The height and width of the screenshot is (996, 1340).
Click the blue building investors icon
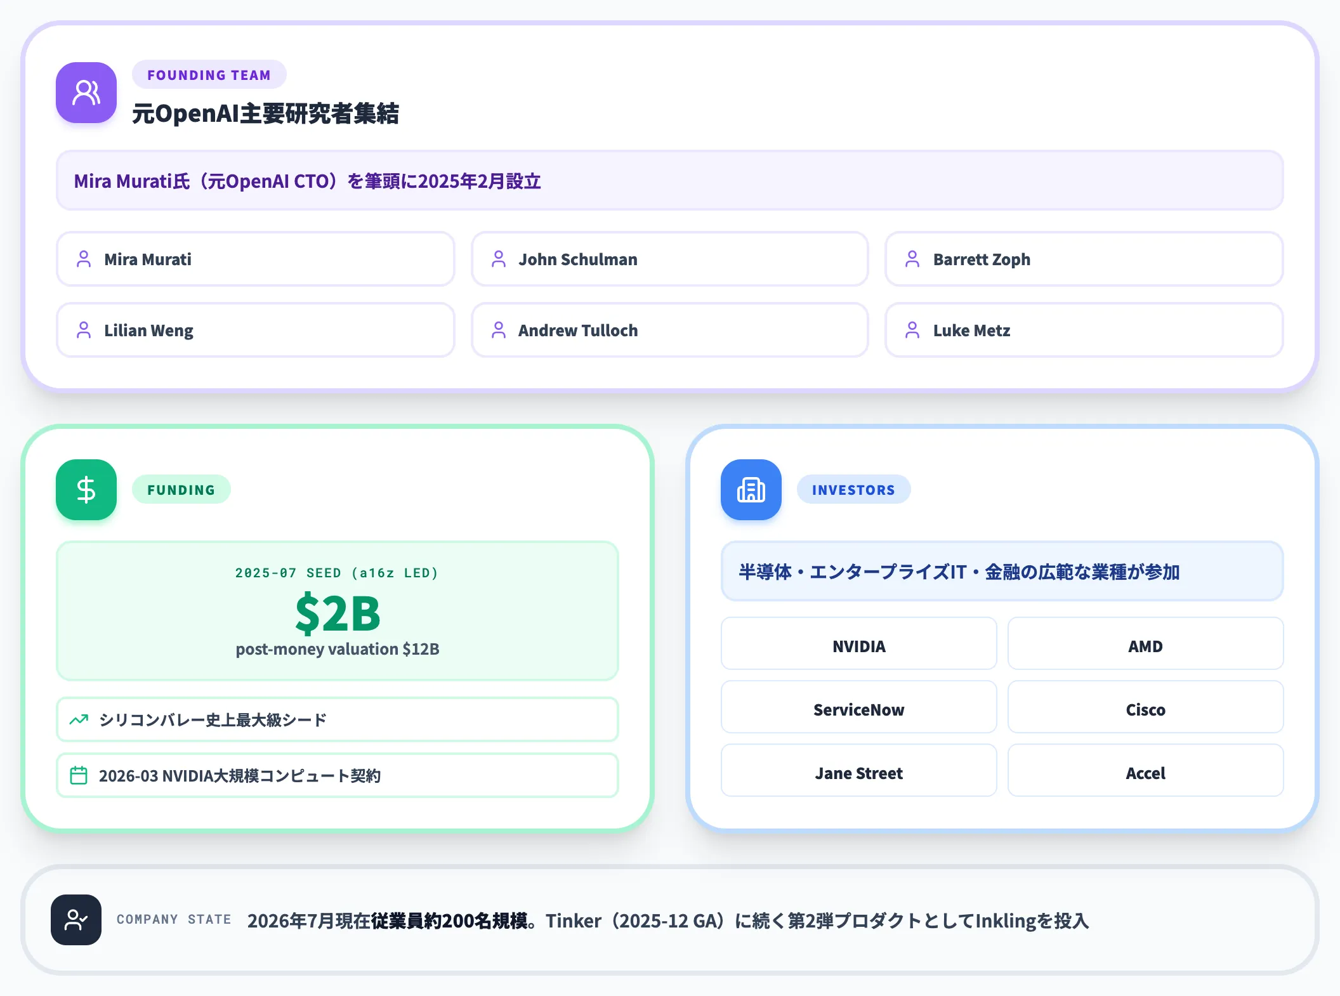pos(751,490)
